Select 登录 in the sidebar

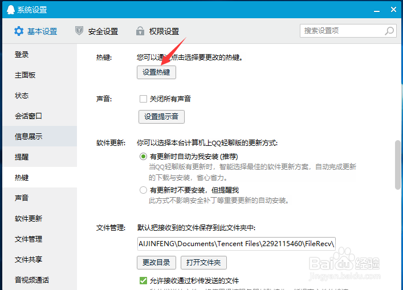pyautogui.click(x=40, y=55)
